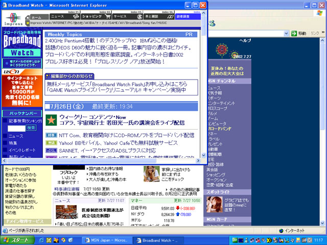Open the address bar dropdown in MSN window
Image resolution: width=327 pixels, height=245 pixels.
pyautogui.click(x=286, y=33)
